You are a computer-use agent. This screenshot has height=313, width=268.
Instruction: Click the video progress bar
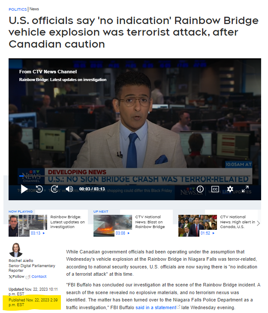tap(135, 176)
